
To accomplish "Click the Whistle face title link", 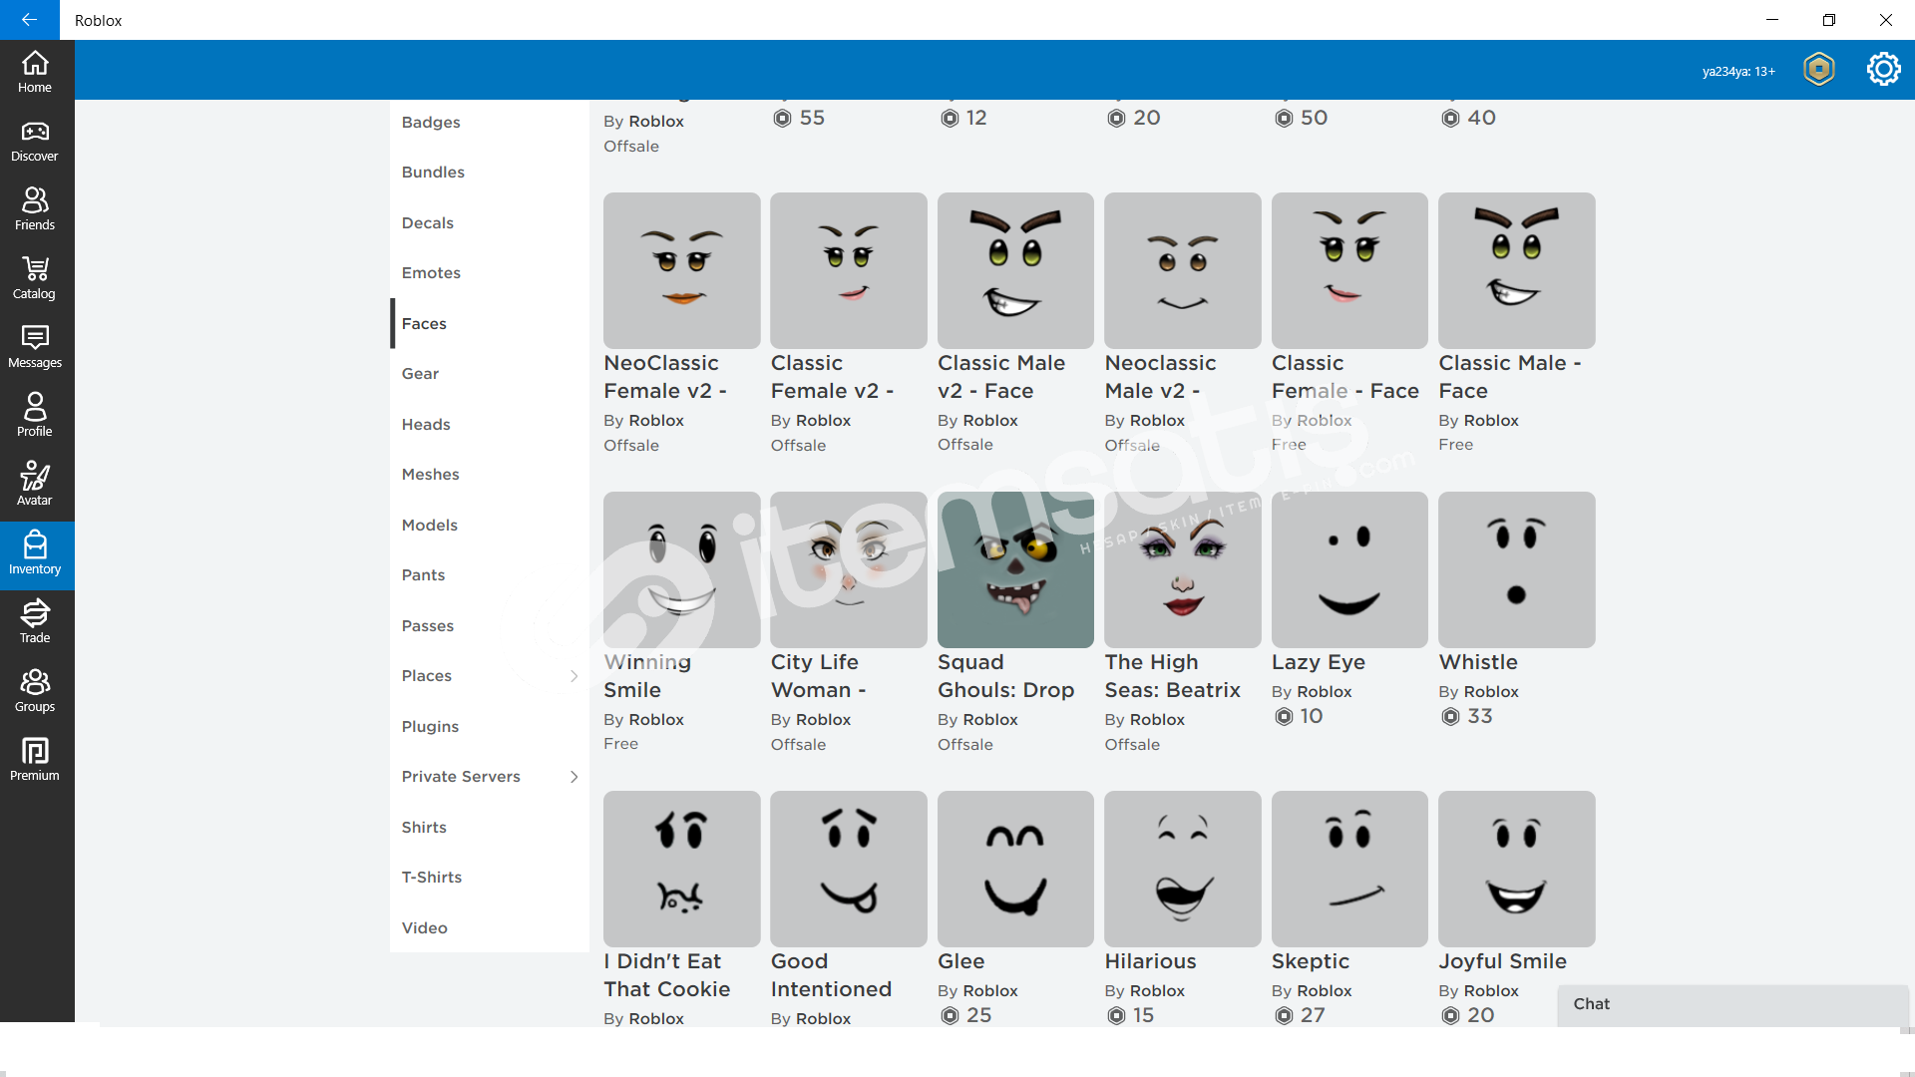I will pos(1477,662).
